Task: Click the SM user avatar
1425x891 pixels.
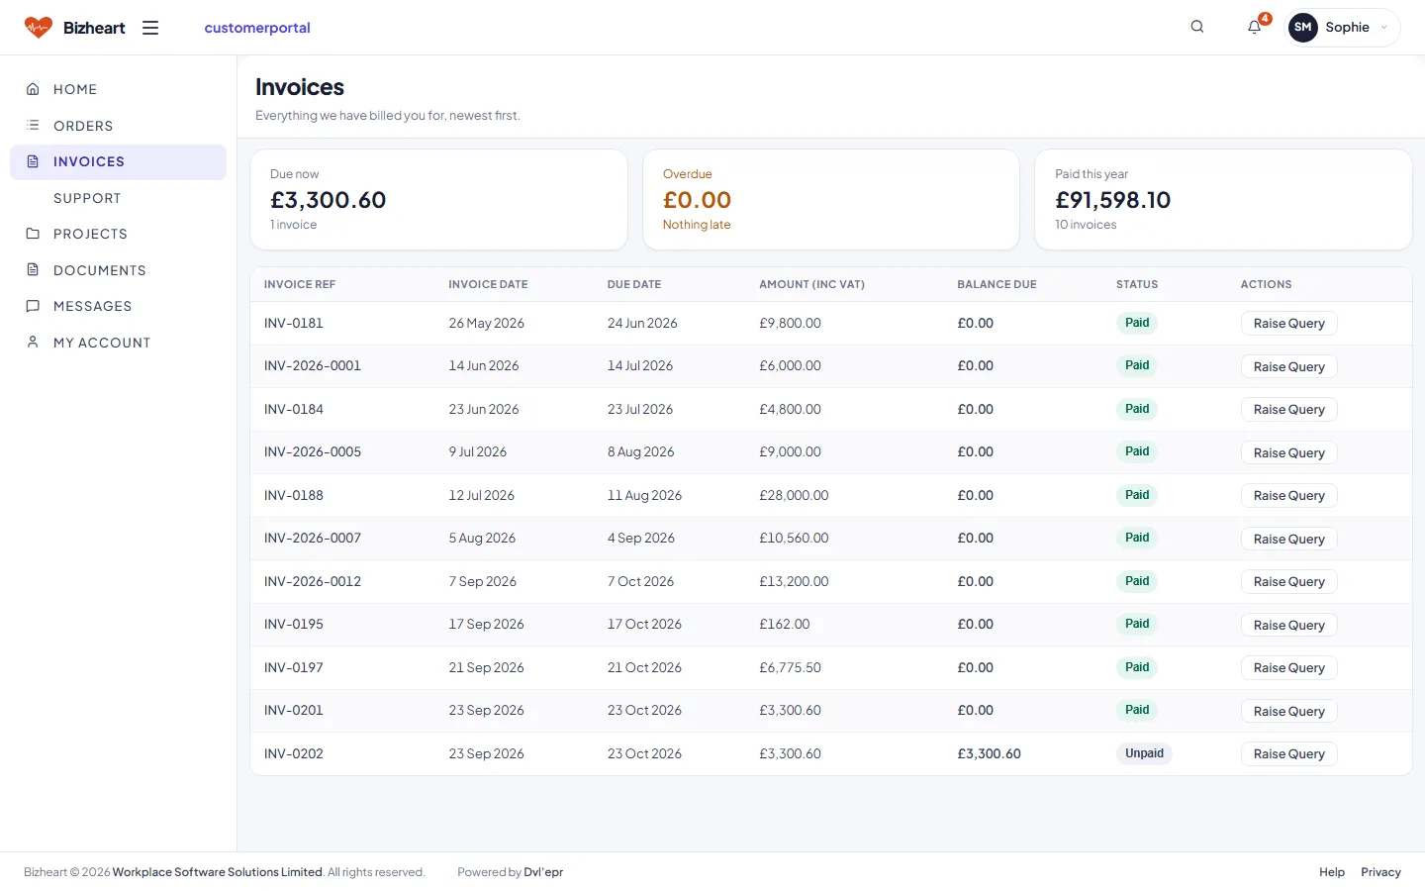Action: [1303, 28]
